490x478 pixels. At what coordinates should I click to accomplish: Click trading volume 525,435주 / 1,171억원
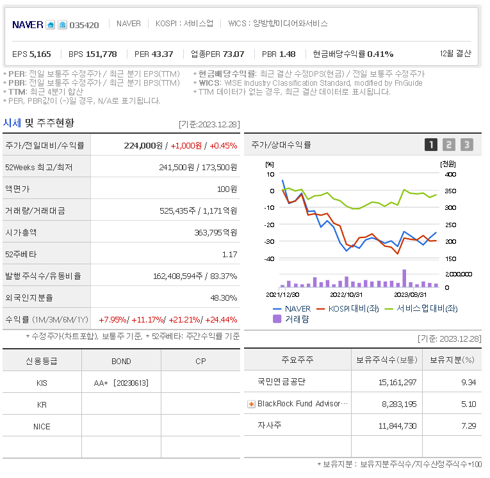(198, 211)
